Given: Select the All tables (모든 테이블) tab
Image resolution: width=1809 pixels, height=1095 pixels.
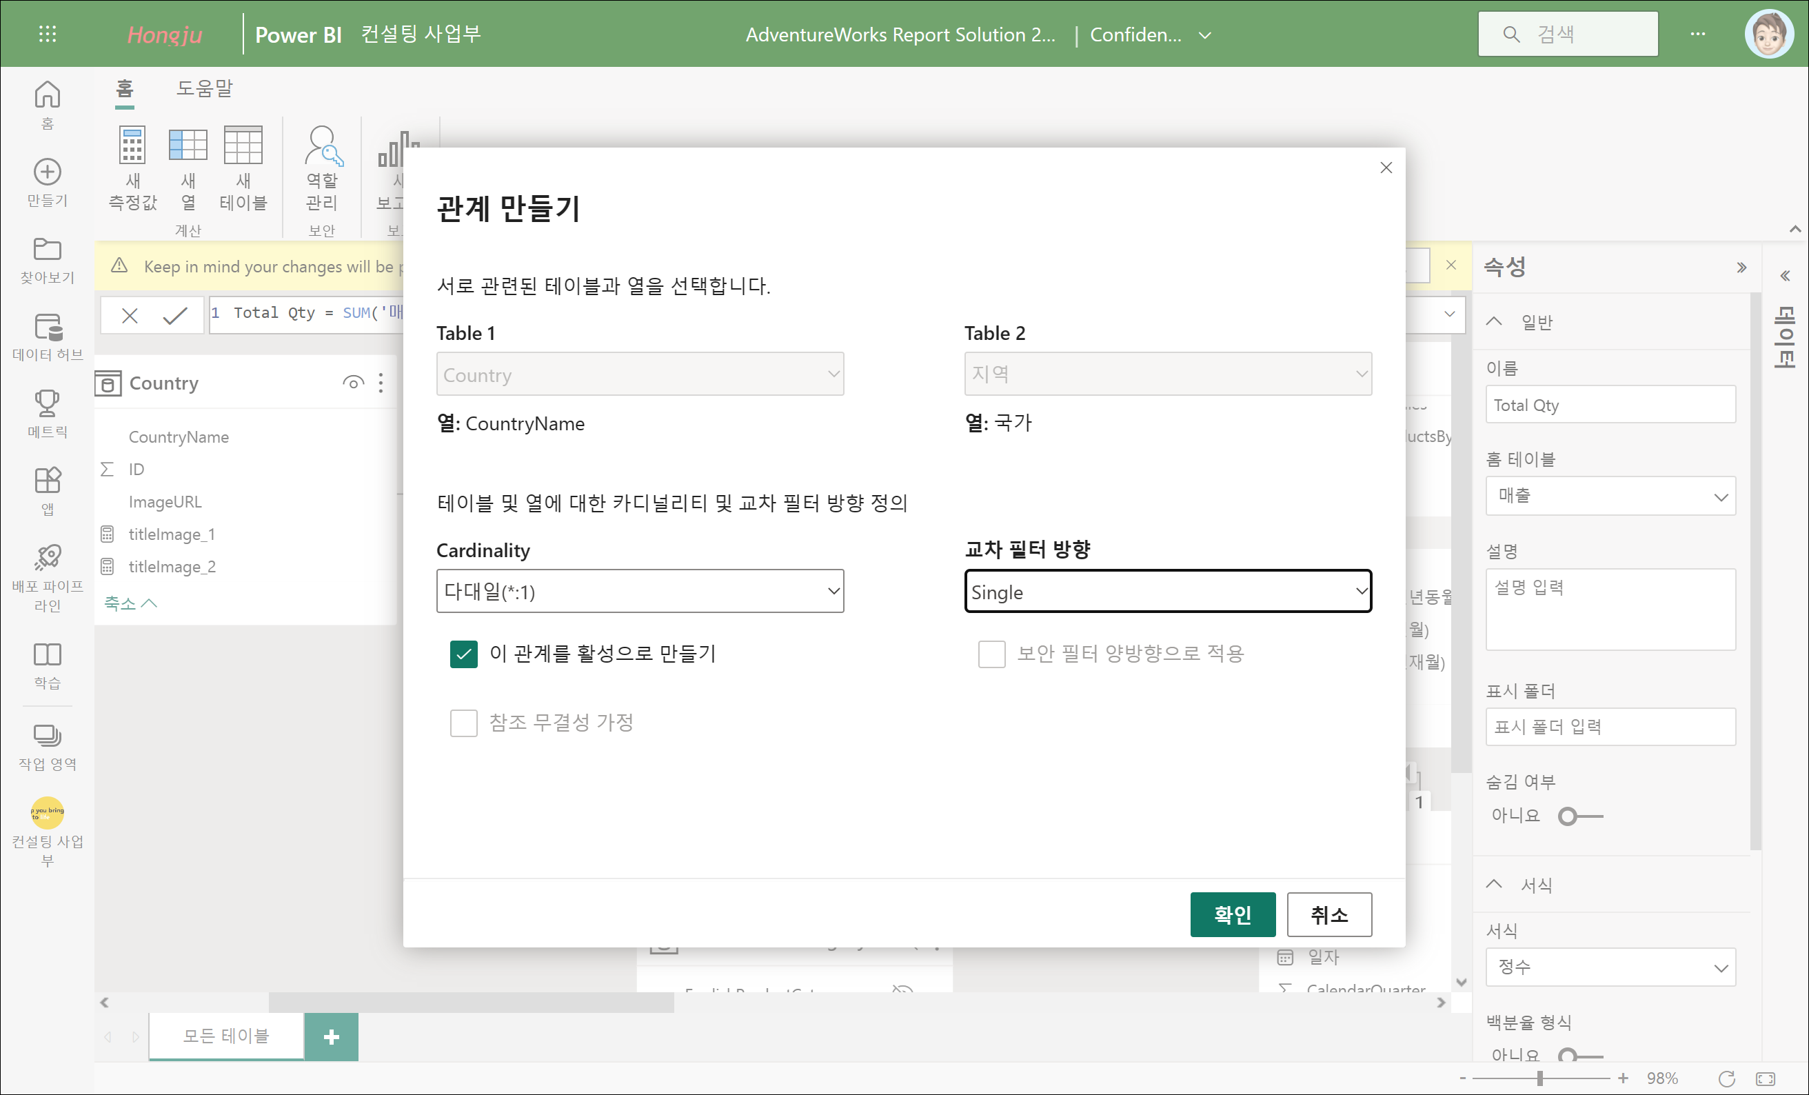Looking at the screenshot, I should (226, 1036).
